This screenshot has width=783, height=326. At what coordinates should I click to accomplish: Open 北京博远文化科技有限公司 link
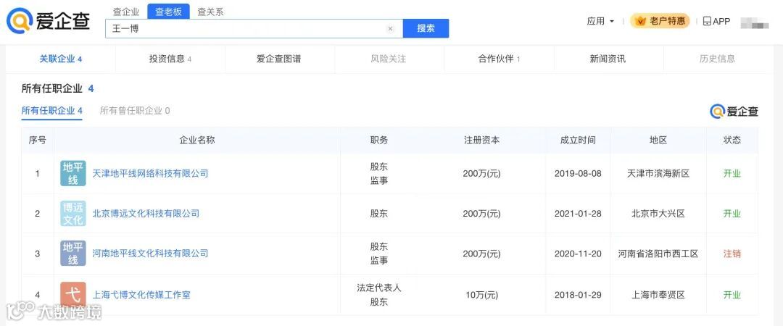(146, 214)
